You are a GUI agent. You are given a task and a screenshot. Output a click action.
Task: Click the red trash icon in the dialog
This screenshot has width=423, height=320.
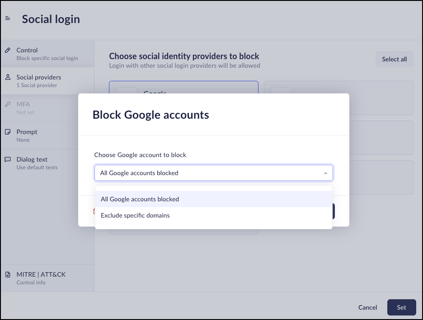click(x=94, y=211)
